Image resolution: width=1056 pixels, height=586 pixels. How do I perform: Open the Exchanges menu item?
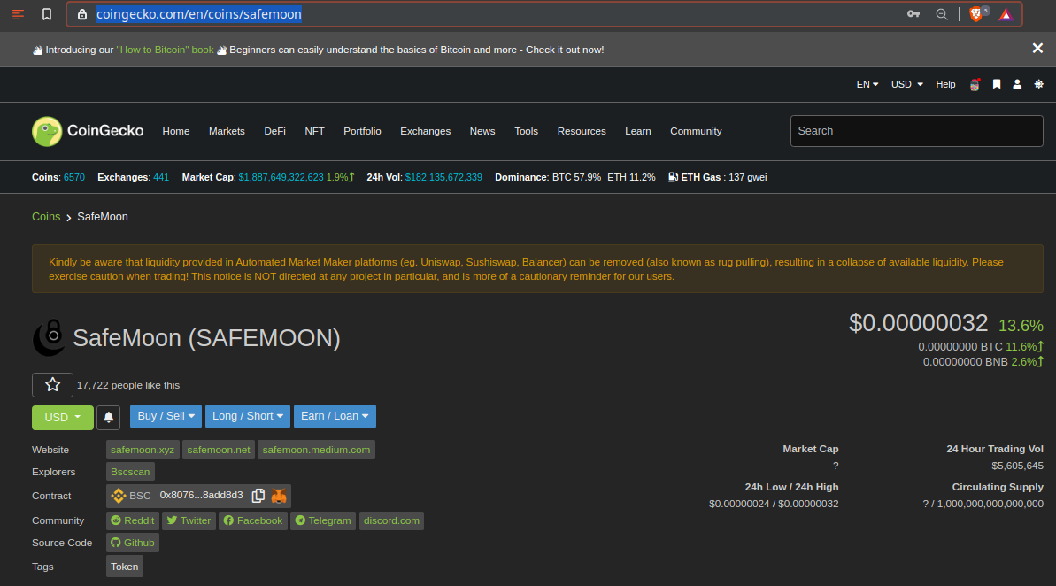[x=425, y=131]
